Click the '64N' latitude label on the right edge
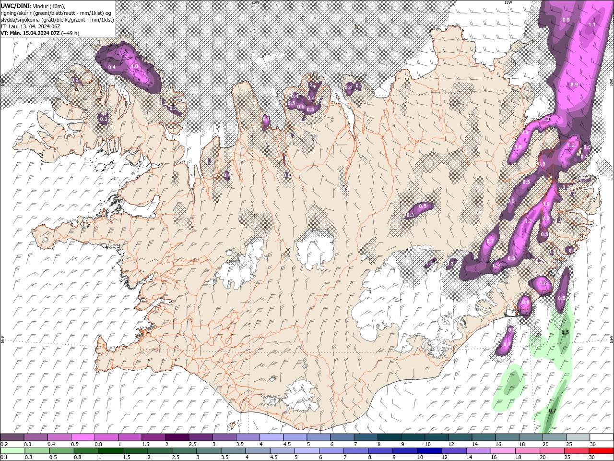The height and width of the screenshot is (461, 614). click(612, 339)
